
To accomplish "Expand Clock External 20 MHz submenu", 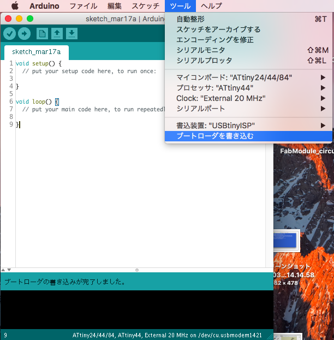I will [248, 98].
